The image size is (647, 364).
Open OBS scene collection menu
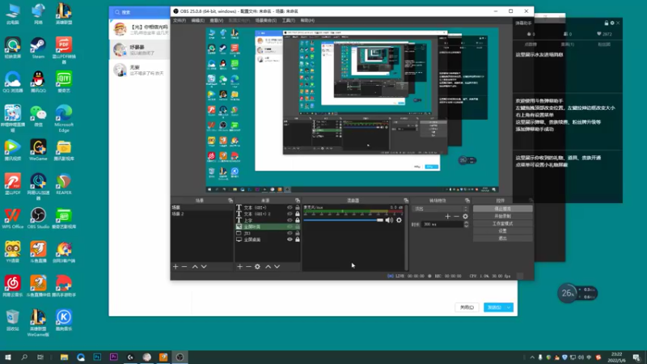266,20
